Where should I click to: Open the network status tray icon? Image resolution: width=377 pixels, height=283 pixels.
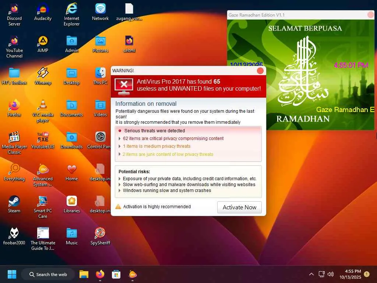(321, 274)
